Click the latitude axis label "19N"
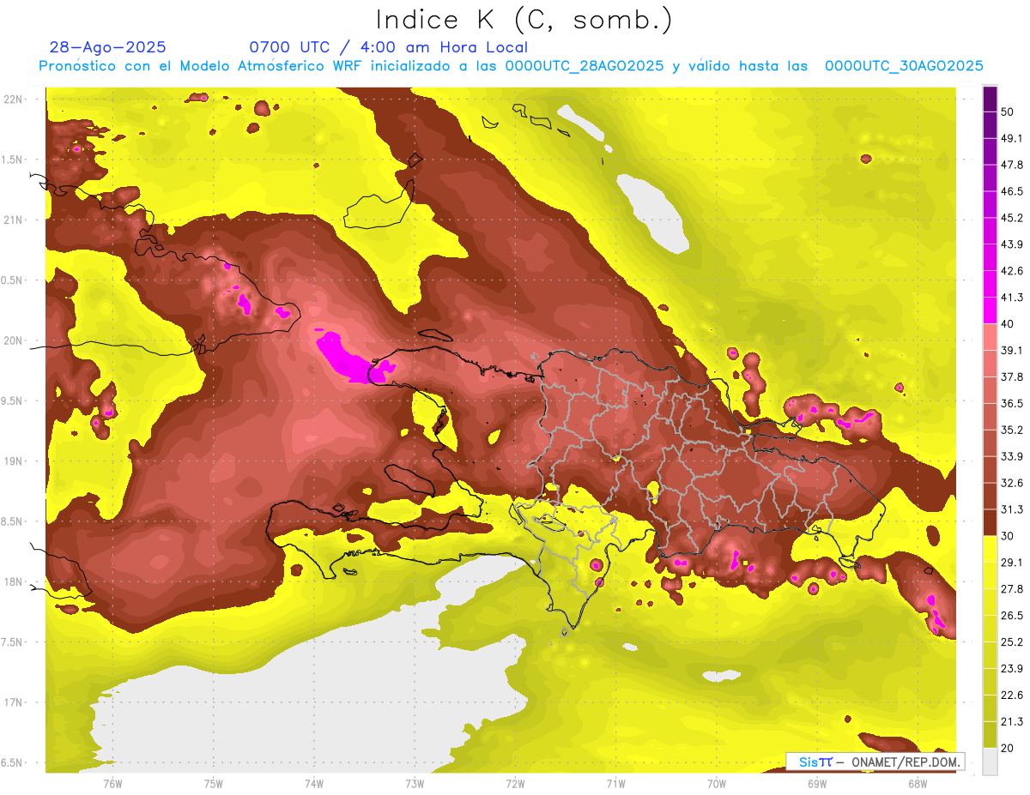The image size is (1030, 795). pyautogui.click(x=14, y=461)
